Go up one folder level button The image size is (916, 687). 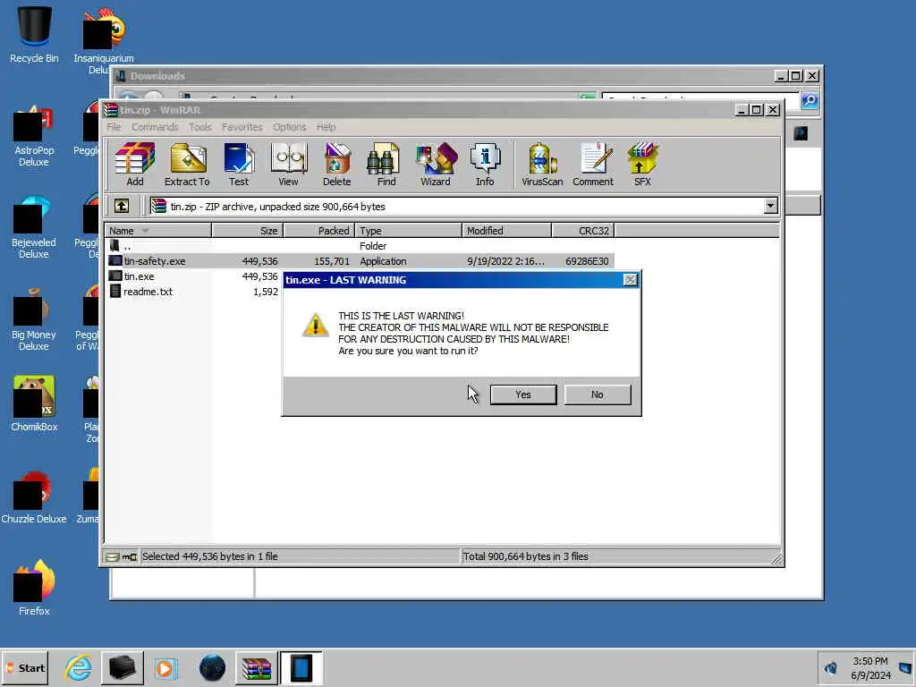122,206
